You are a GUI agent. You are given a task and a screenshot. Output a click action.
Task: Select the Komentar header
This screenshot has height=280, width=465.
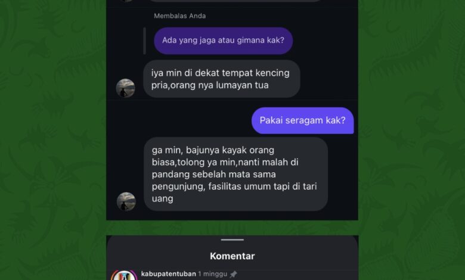tap(232, 256)
